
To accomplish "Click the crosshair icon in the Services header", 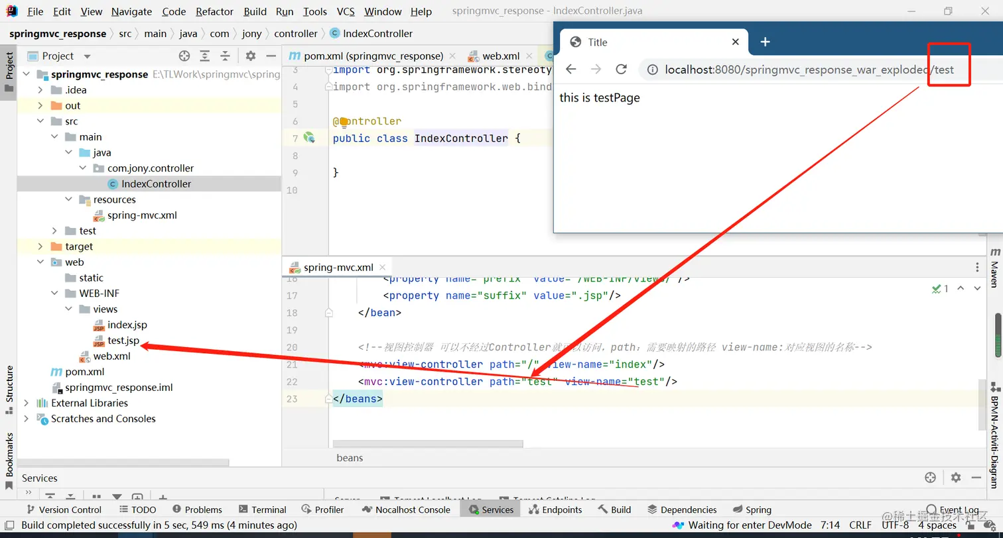I will [930, 478].
